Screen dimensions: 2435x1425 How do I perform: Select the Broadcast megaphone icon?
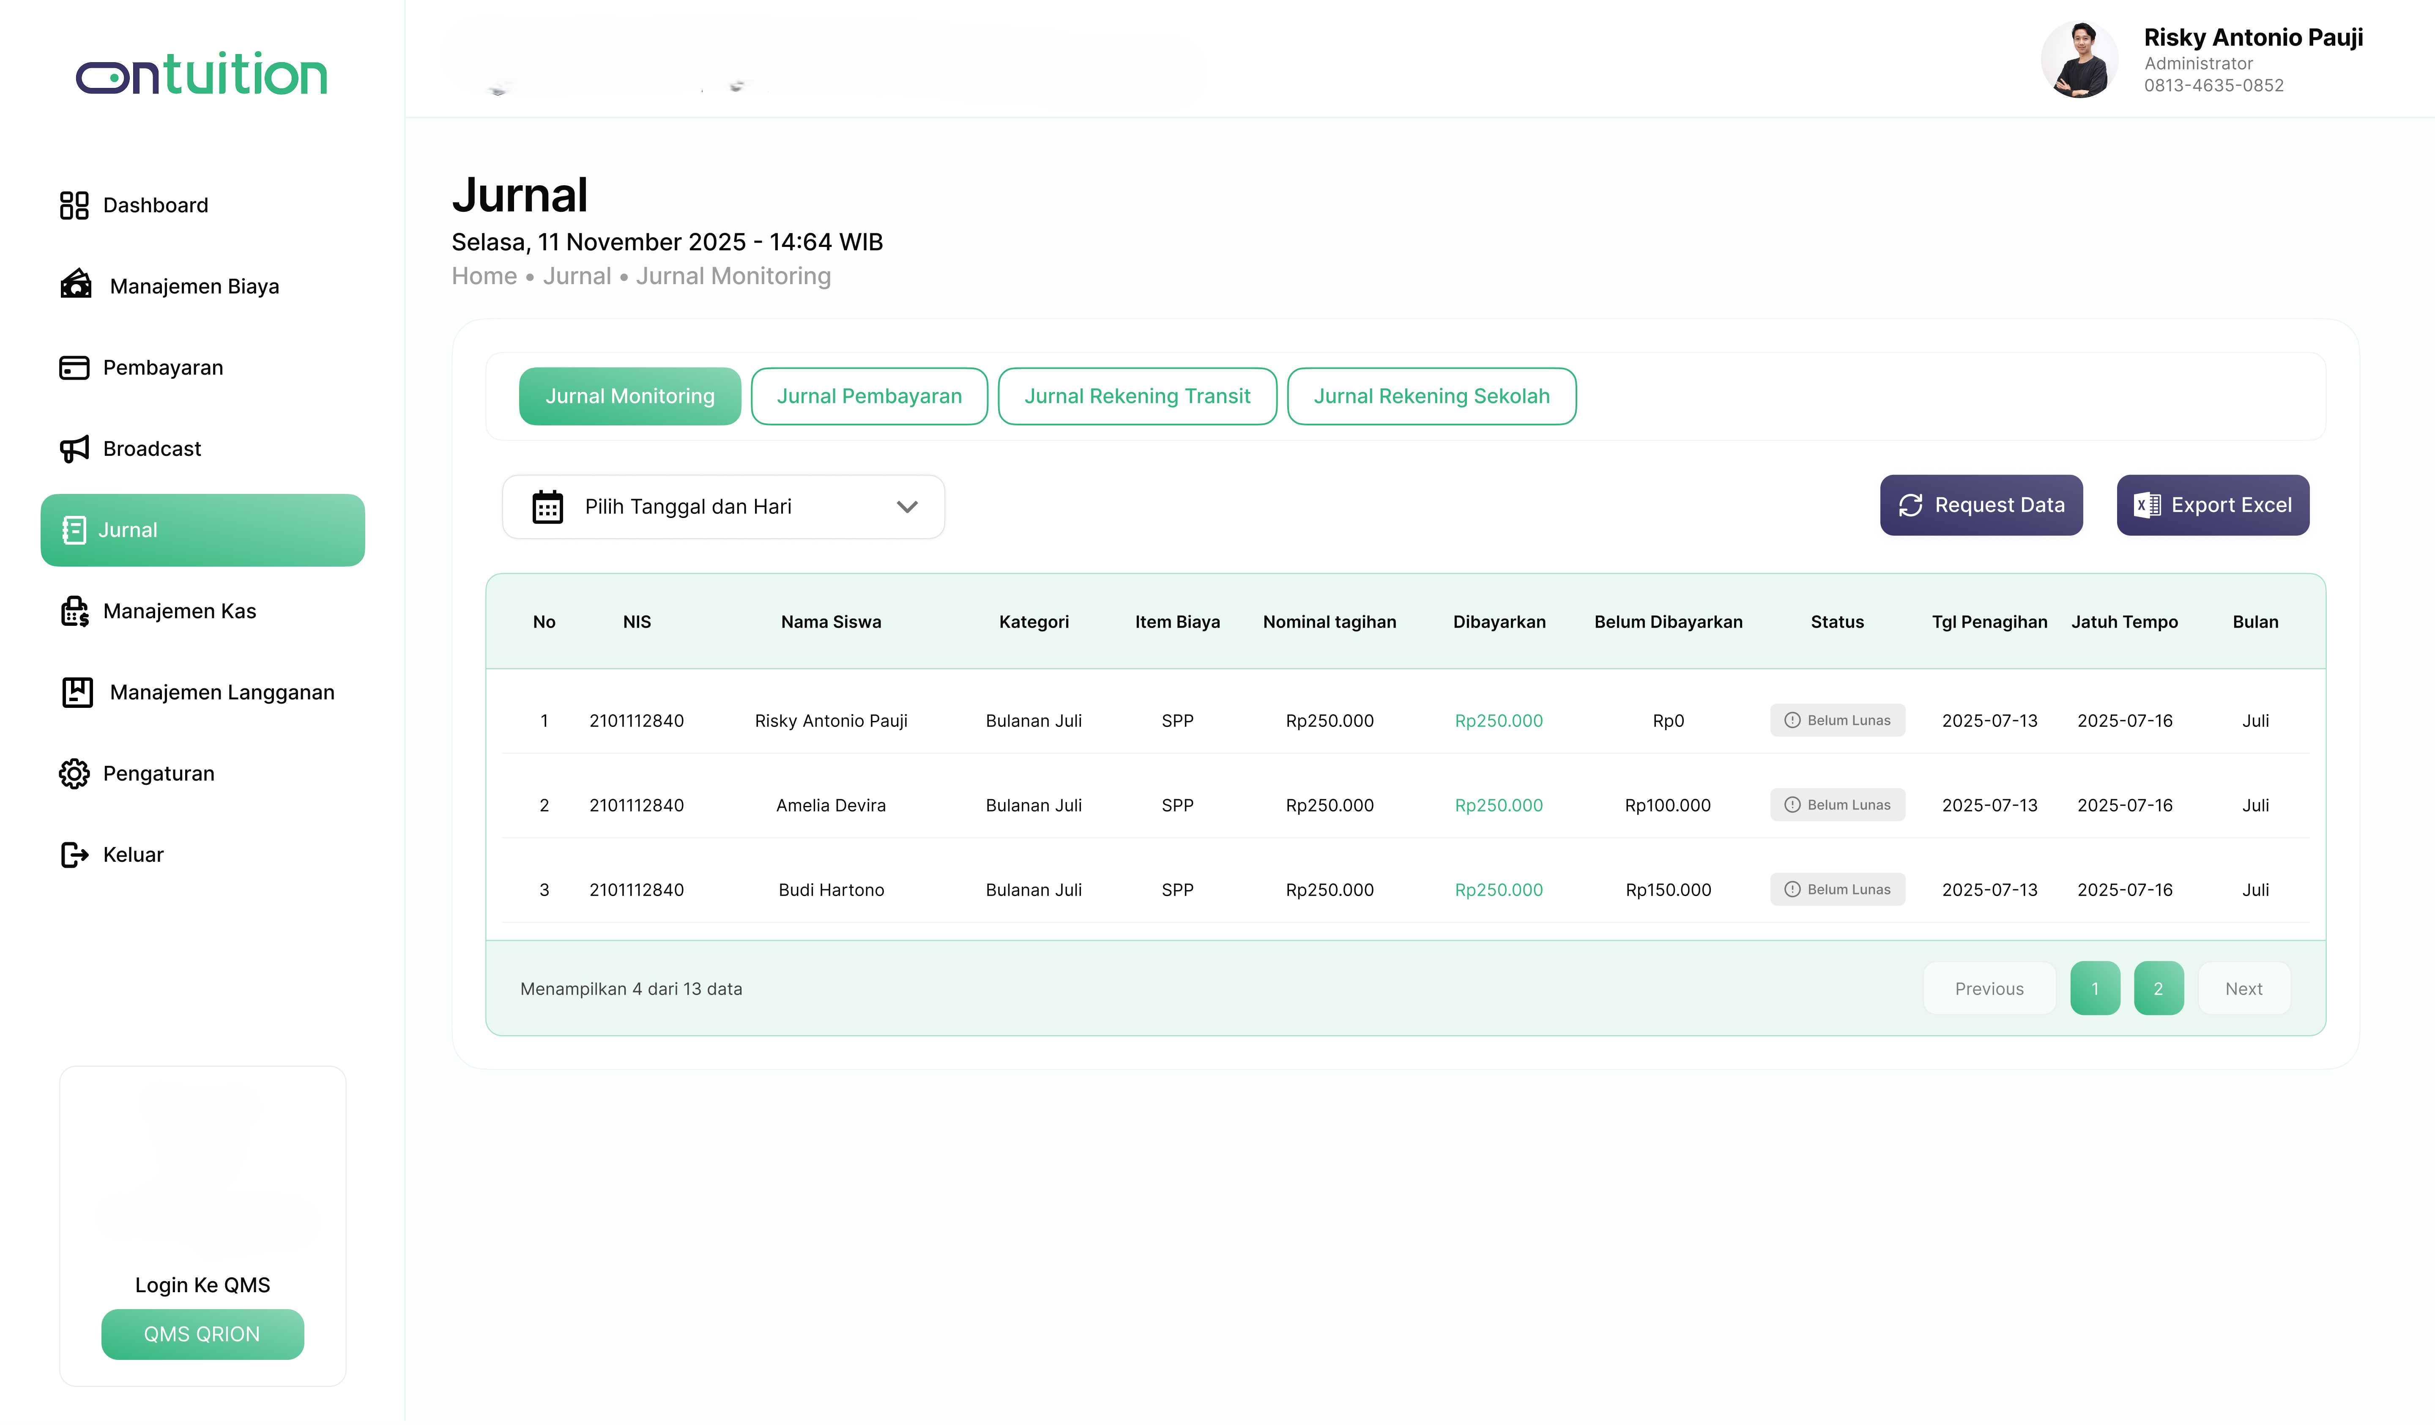(x=74, y=449)
